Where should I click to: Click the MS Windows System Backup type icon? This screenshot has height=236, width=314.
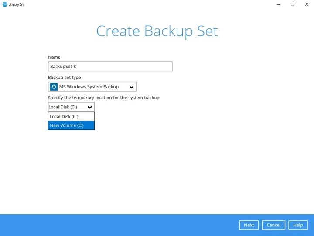pos(54,87)
